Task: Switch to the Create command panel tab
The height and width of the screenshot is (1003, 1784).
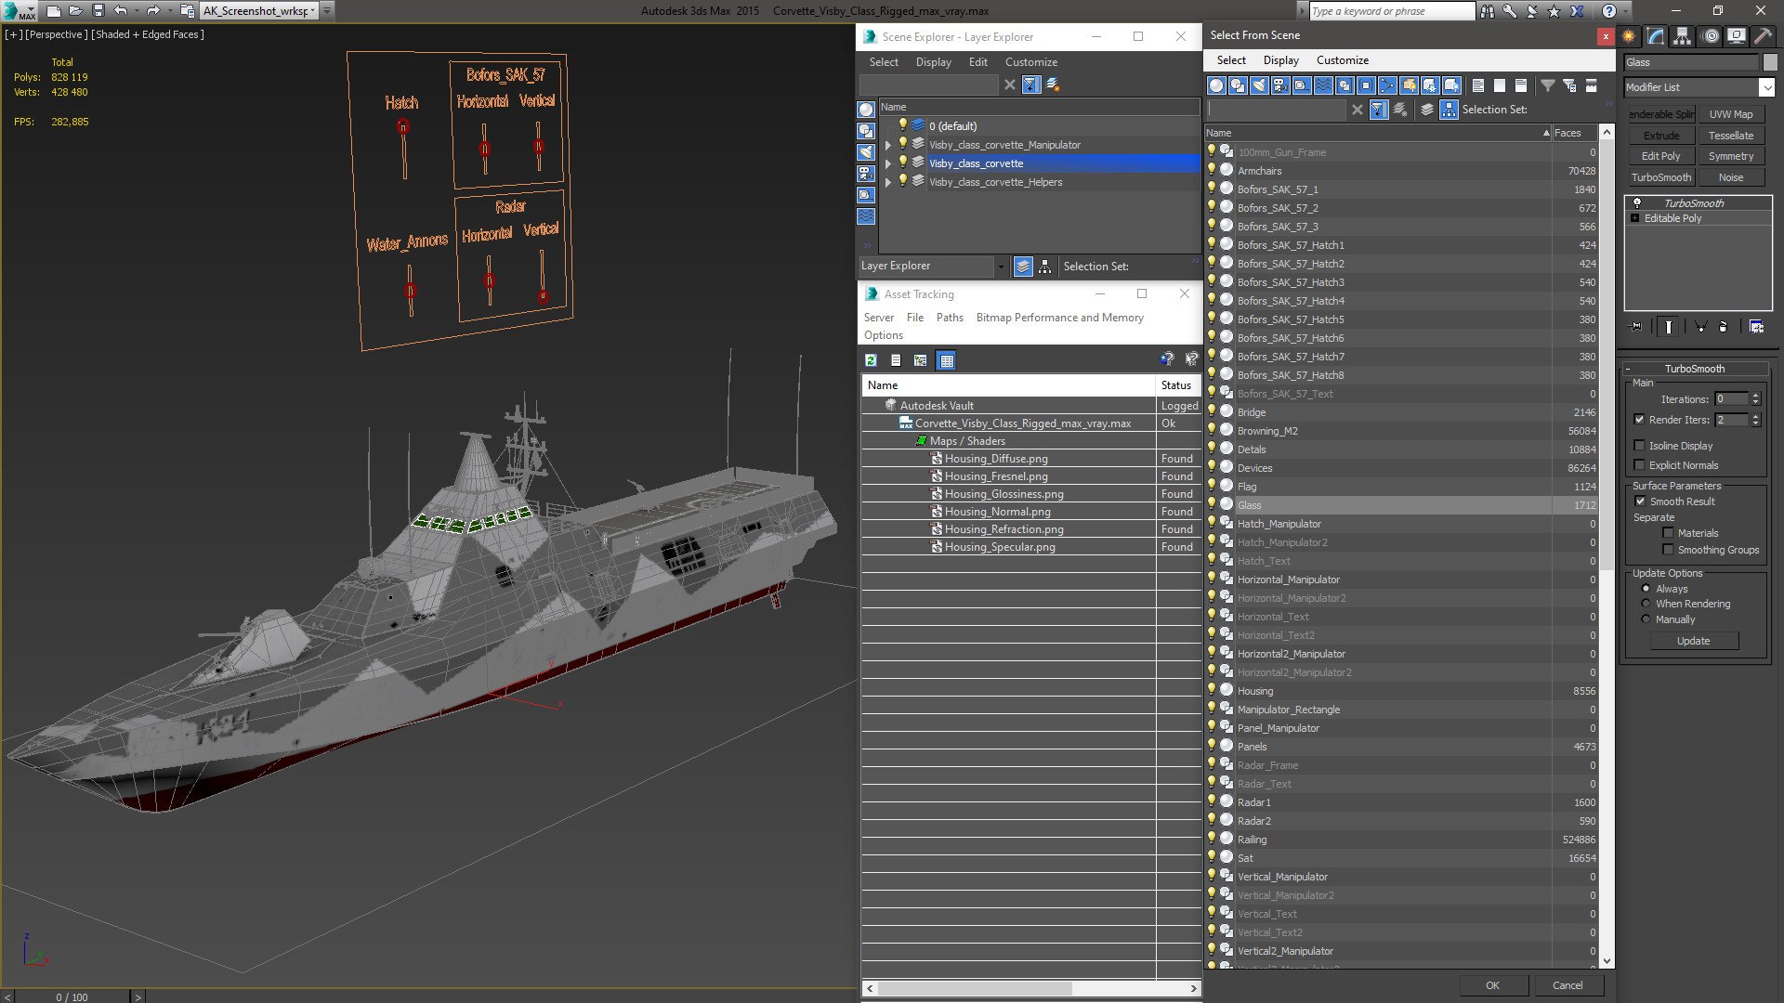Action: tap(1629, 36)
